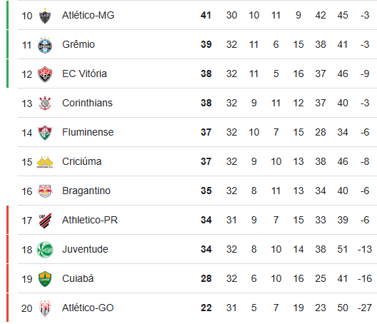The image size is (377, 324).
Task: Click the Cuiabá club crest
Action: [x=45, y=279]
